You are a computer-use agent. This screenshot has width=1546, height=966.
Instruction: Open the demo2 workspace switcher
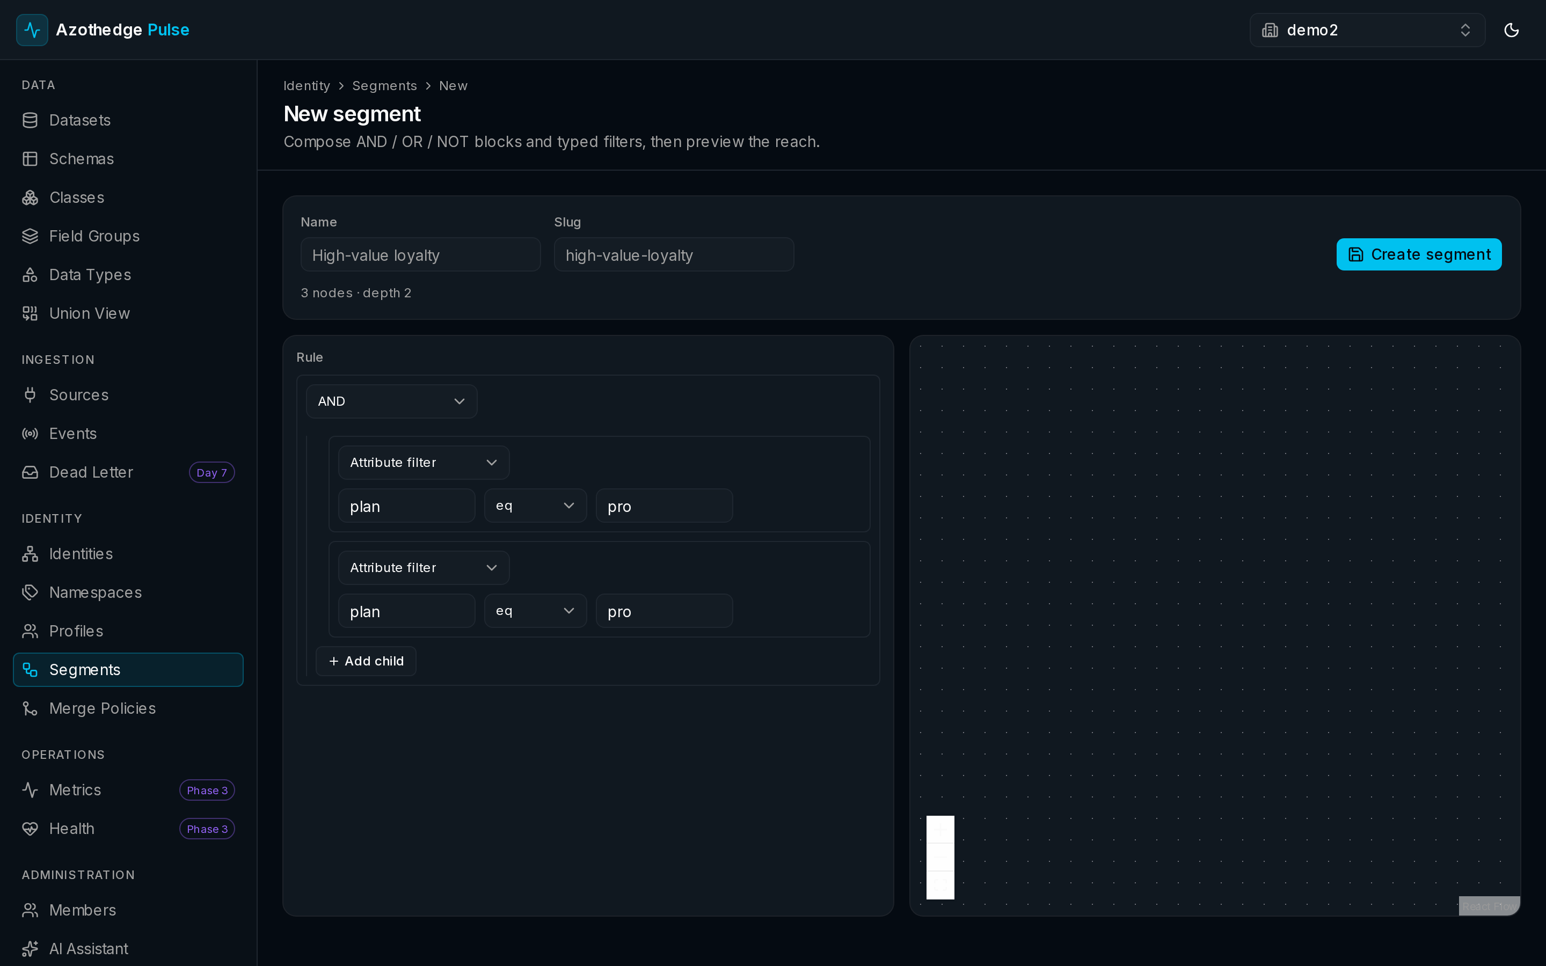click(1367, 30)
